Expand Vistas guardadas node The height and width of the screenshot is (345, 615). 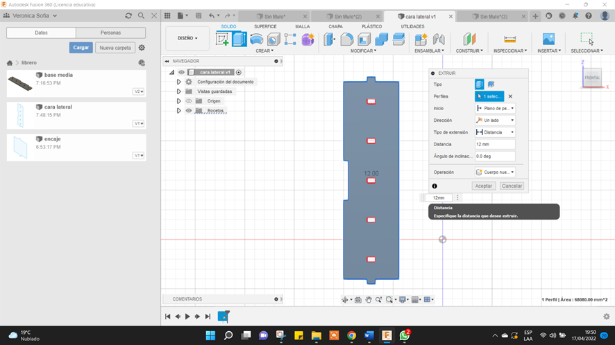(x=178, y=91)
